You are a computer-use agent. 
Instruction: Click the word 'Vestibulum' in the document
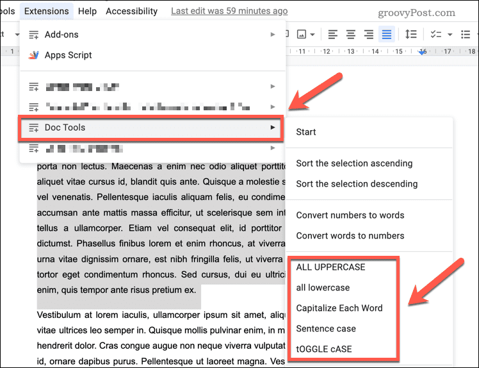pyautogui.click(x=60, y=315)
